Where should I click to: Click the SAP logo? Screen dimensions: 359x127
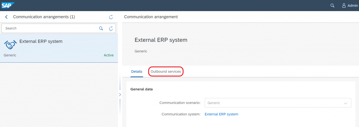(x=8, y=5)
